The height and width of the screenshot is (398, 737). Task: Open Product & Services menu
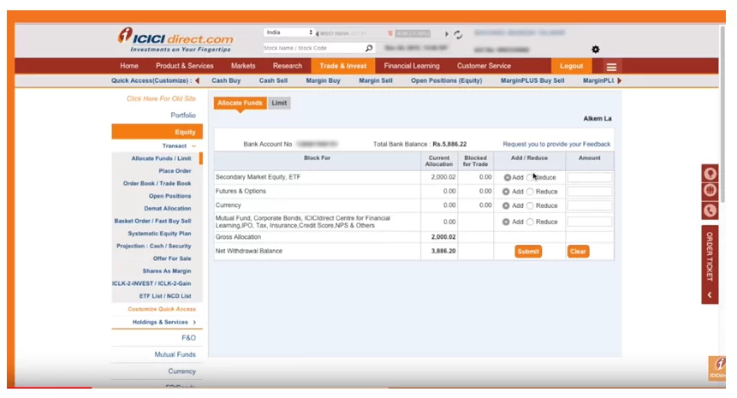pyautogui.click(x=184, y=66)
